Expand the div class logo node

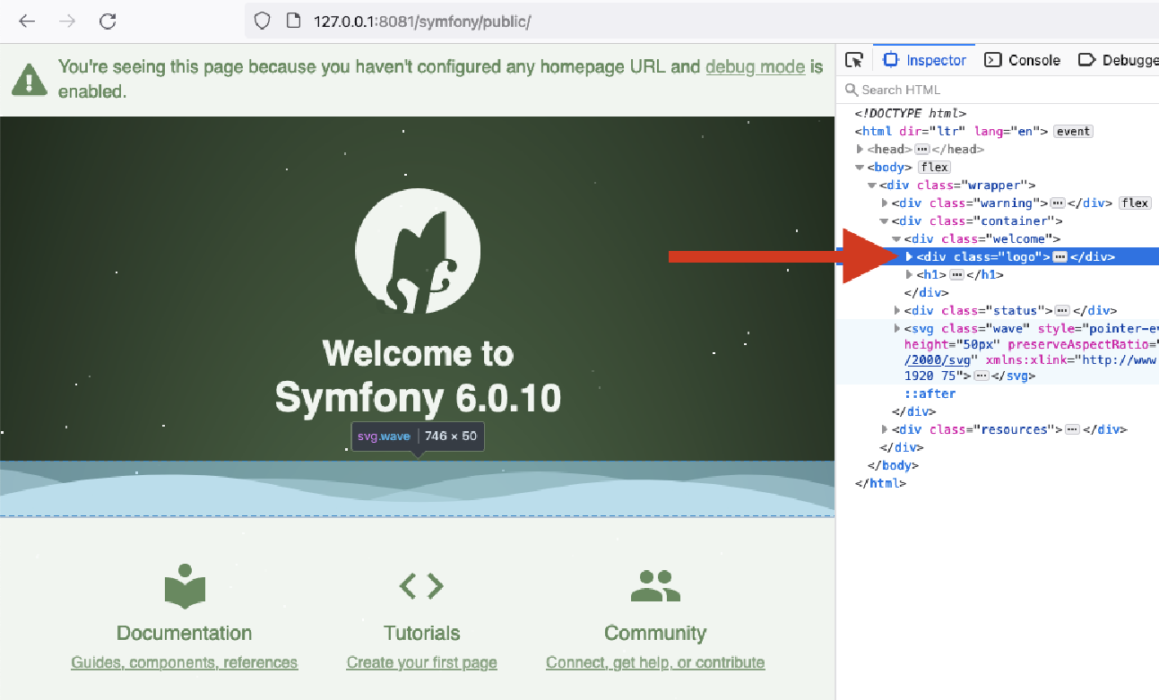(x=909, y=257)
